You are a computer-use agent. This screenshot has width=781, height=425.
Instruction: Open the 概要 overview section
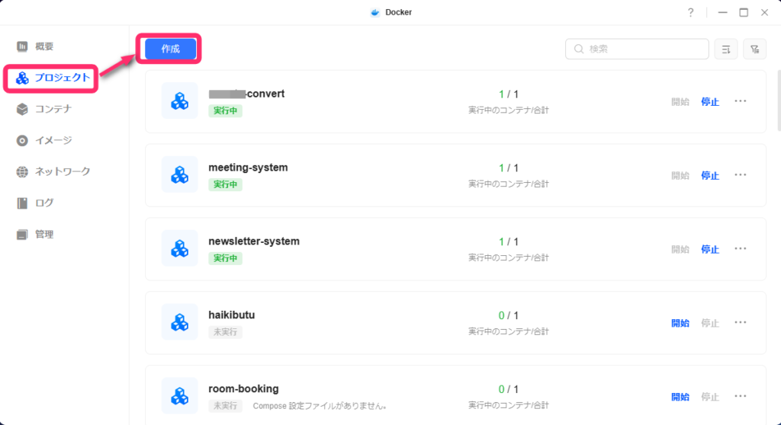tap(35, 46)
